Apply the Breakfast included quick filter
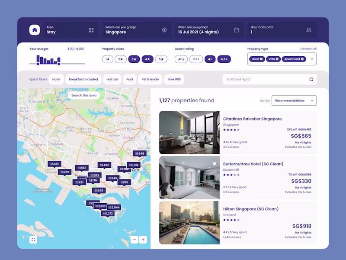This screenshot has height=260, width=346. (83, 79)
